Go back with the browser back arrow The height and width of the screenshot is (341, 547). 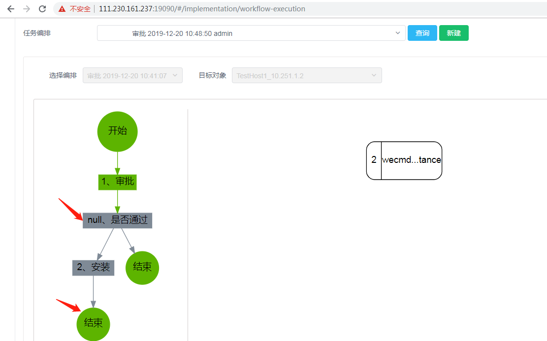coord(11,9)
